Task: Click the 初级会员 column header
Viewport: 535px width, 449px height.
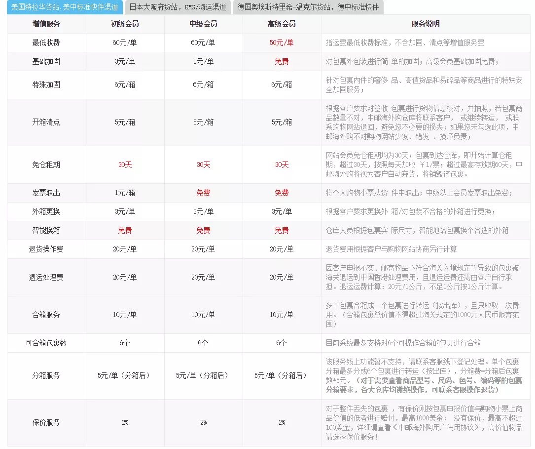Action: (x=125, y=24)
